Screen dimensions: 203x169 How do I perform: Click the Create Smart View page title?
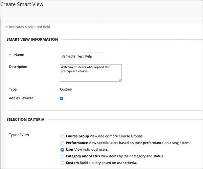22,5
